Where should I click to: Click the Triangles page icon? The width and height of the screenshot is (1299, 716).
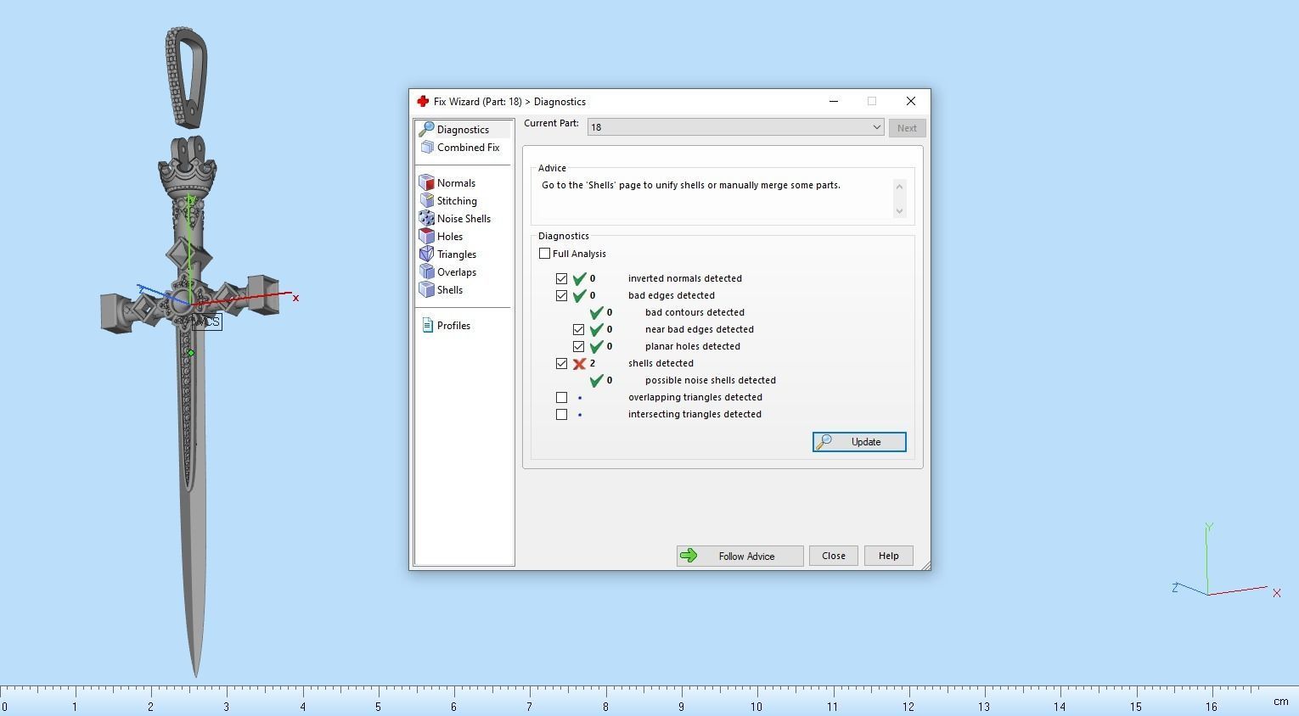(426, 255)
